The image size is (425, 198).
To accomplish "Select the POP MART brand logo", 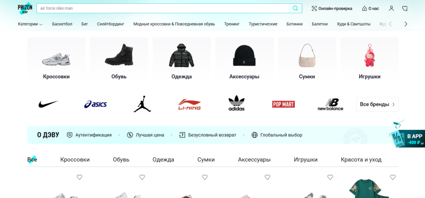I will click(x=283, y=104).
